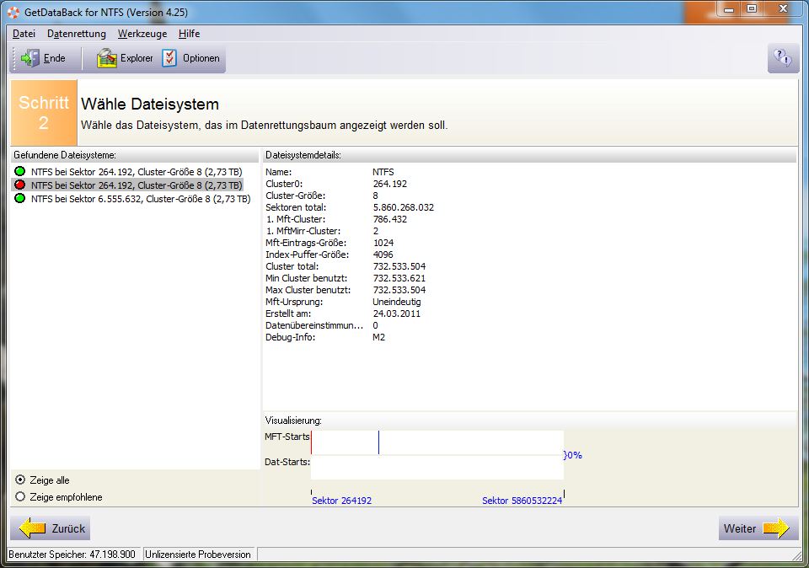Click the Ende exit door icon
Image resolution: width=809 pixels, height=568 pixels.
point(30,58)
